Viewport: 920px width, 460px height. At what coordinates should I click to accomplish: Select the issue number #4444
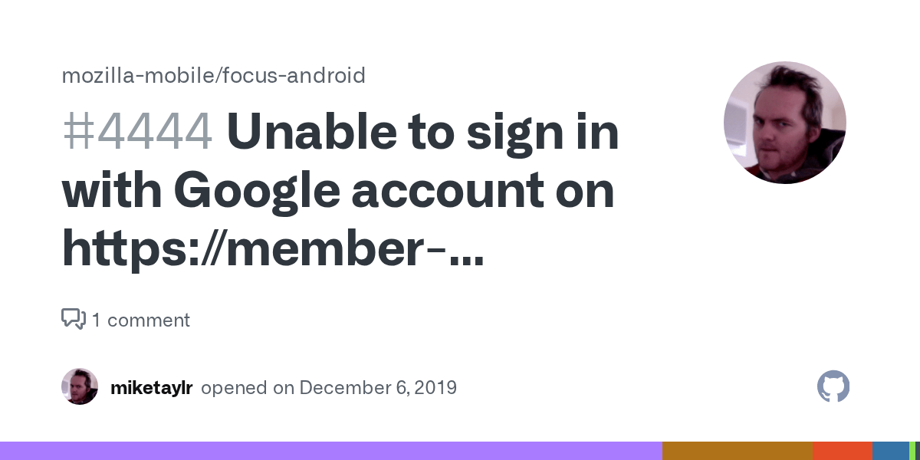[136, 132]
